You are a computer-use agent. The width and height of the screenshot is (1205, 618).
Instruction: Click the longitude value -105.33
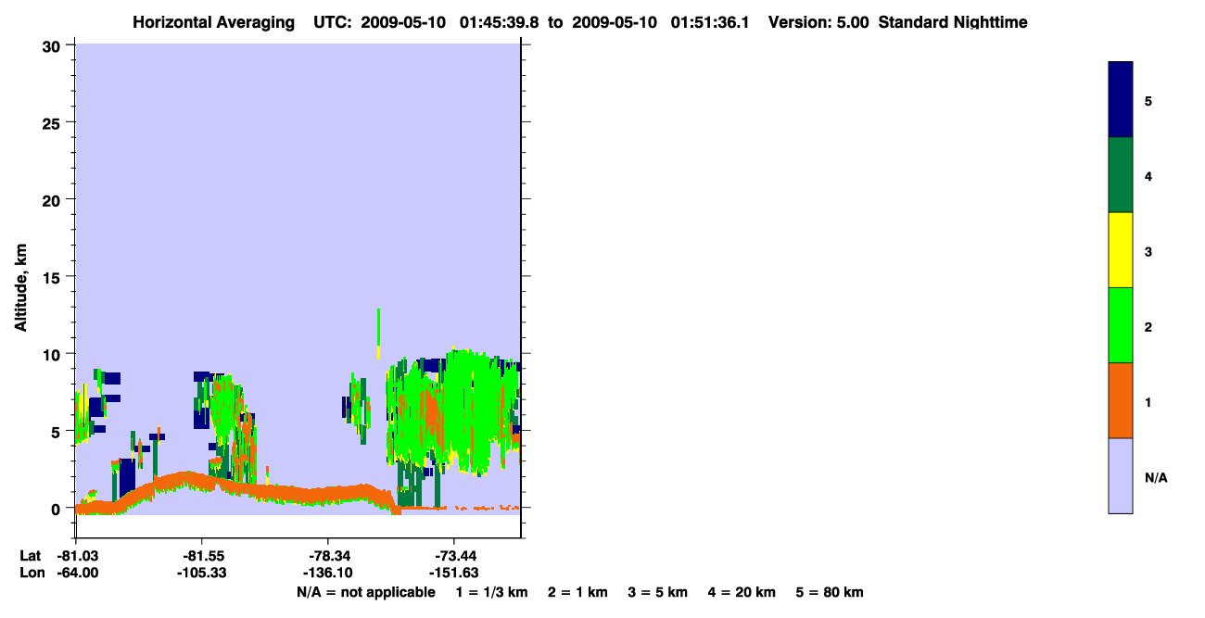tap(201, 573)
